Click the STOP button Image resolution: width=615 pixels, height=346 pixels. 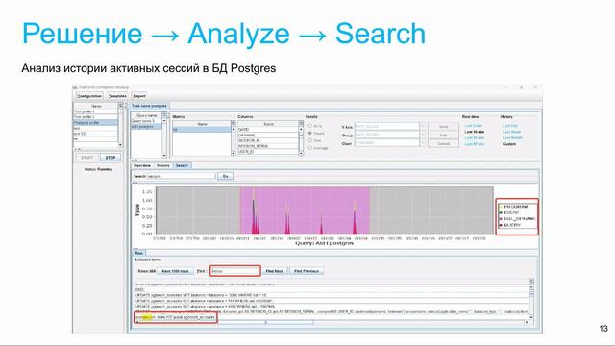coord(111,158)
